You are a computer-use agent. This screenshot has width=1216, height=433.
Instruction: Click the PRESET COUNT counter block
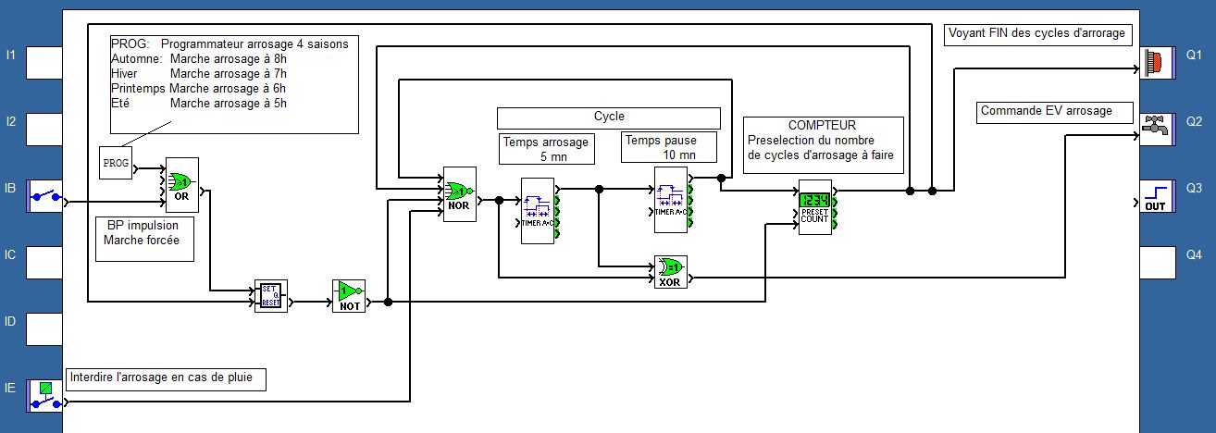[814, 206]
